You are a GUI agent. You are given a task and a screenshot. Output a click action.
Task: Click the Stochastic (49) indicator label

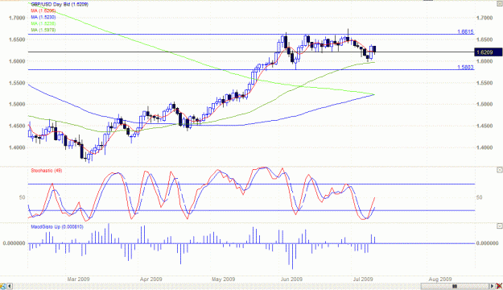coord(47,171)
